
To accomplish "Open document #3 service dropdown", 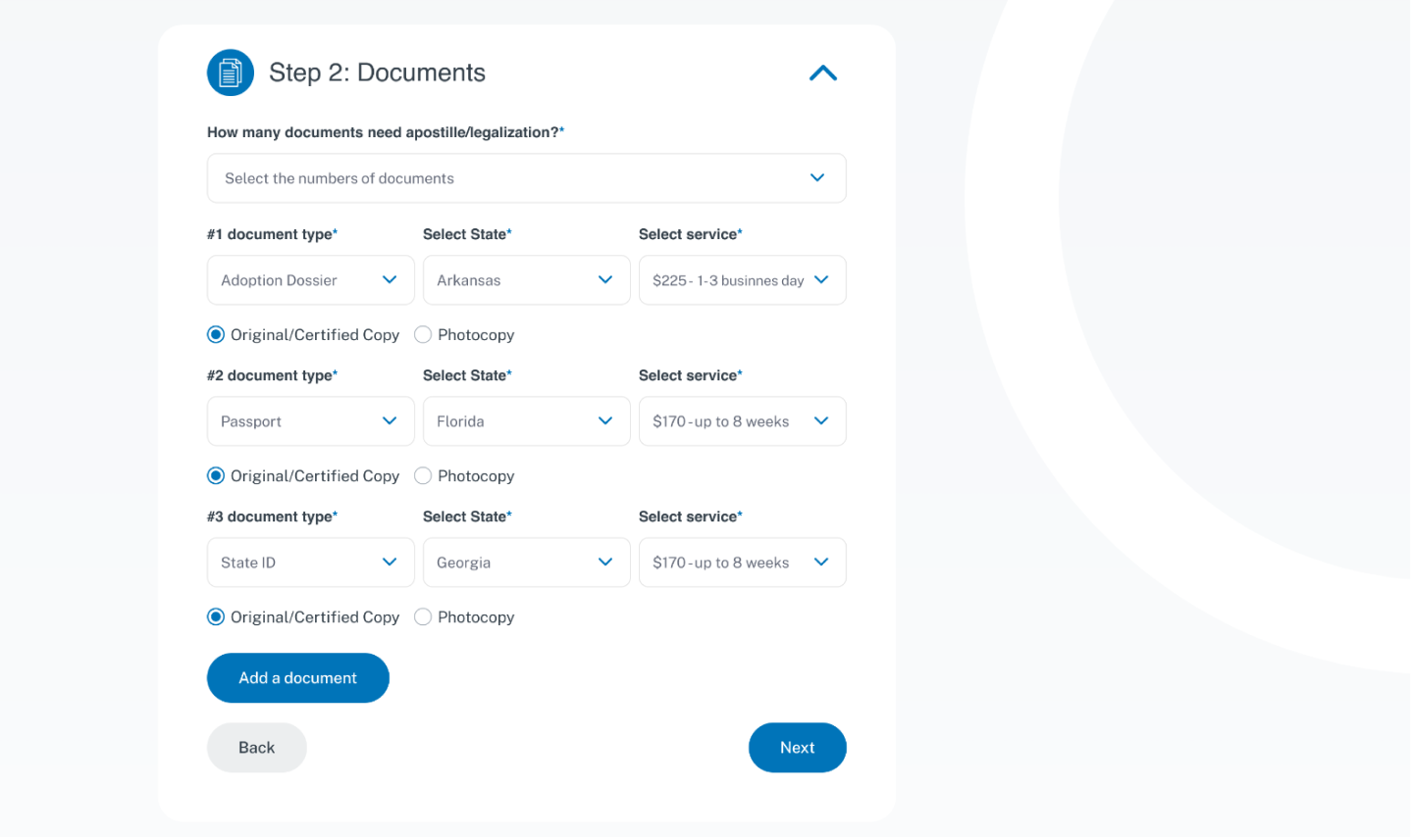I will point(742,563).
